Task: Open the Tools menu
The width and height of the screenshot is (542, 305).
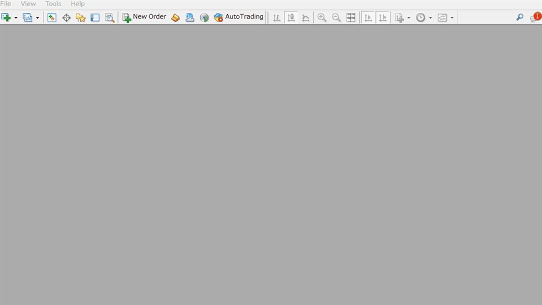Action: point(53,4)
